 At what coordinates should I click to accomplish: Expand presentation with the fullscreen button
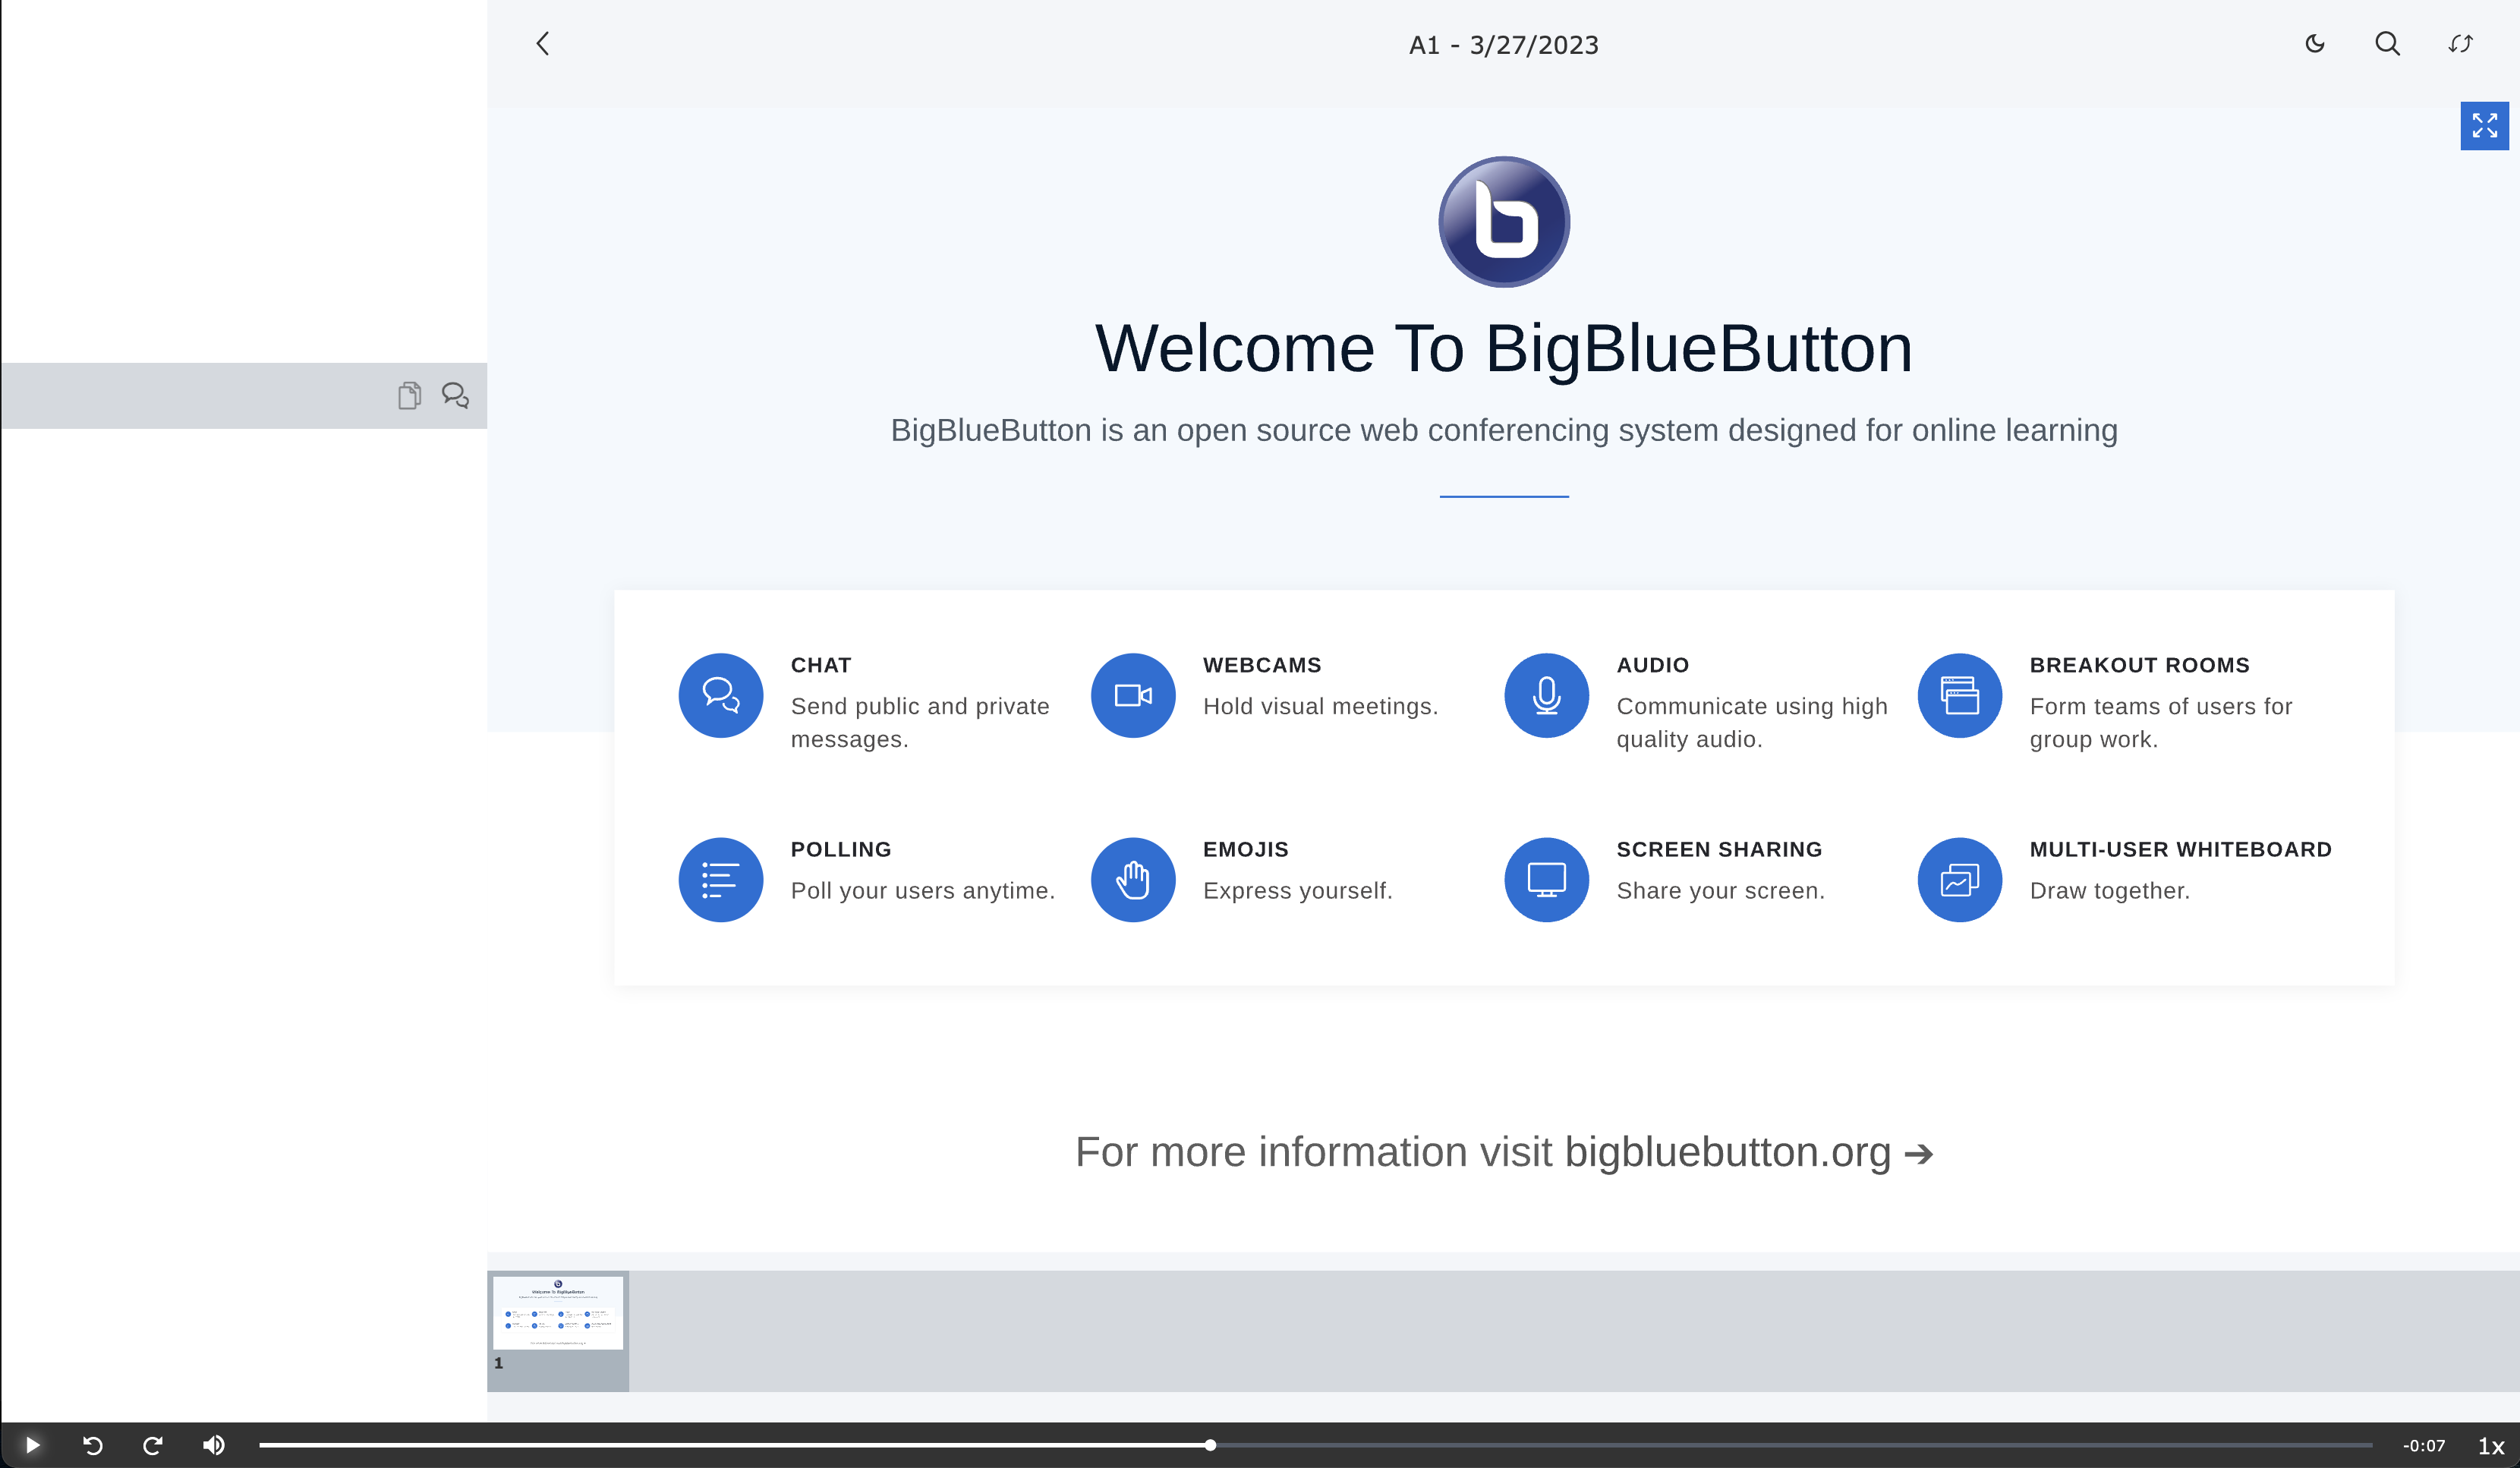(2484, 126)
